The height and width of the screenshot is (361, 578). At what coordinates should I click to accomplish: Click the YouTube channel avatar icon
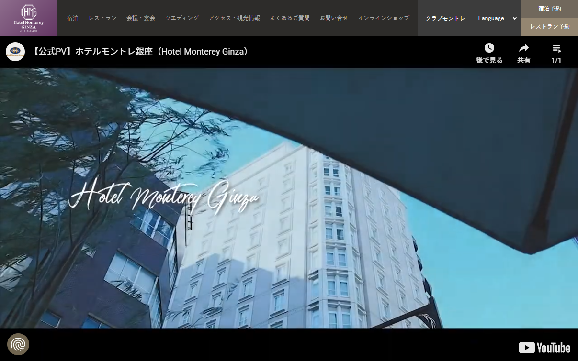click(x=15, y=52)
